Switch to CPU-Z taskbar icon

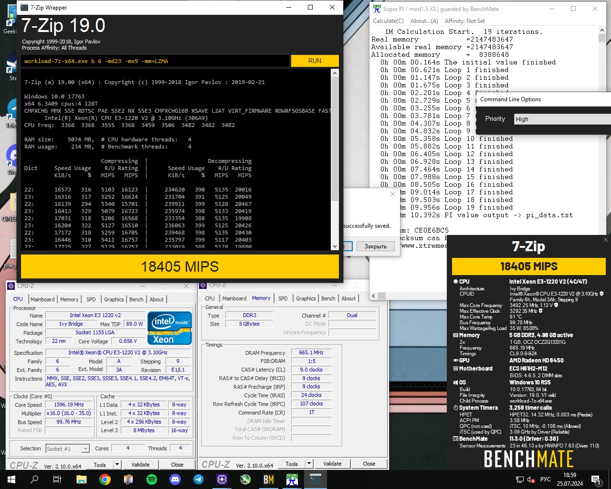[222, 479]
